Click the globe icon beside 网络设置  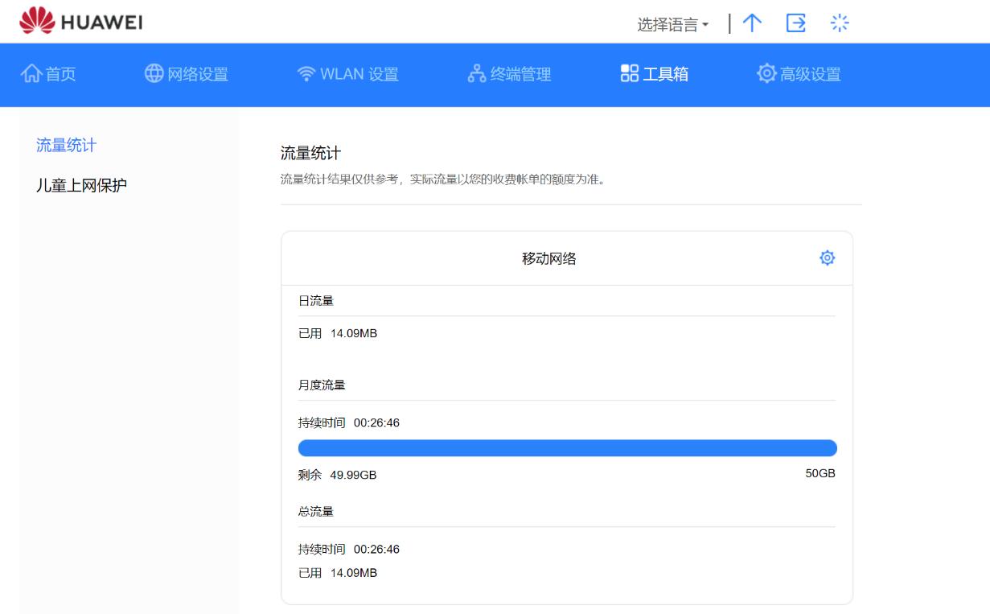click(x=154, y=74)
